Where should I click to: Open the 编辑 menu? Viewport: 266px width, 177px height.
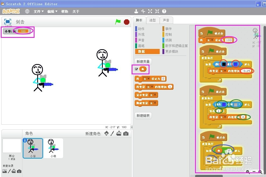tap(52, 11)
